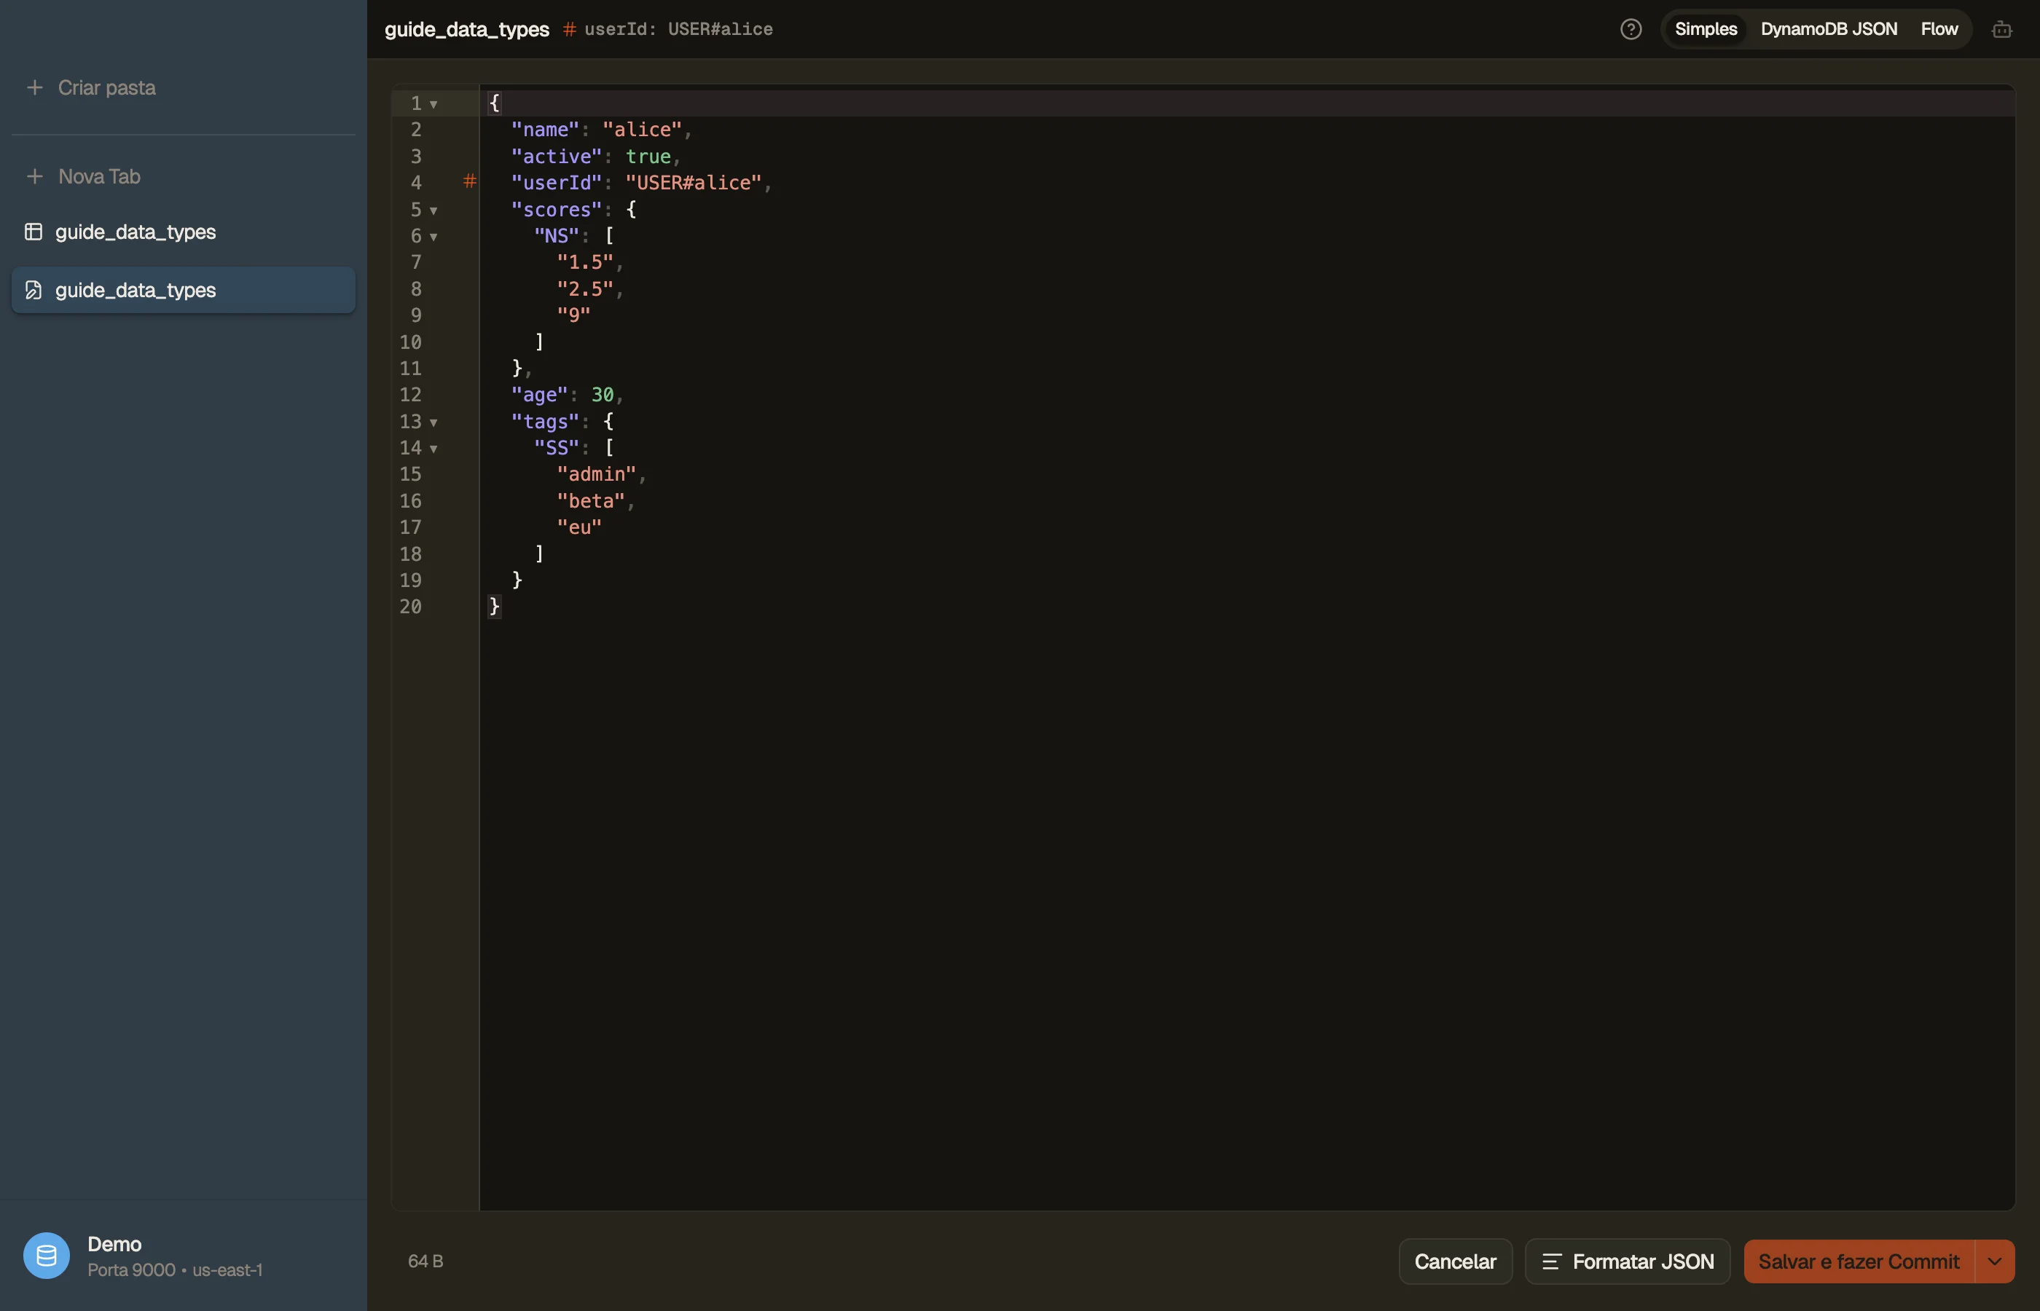Screen dimensions: 2040x1311
Task: Click the "admin" tag value
Action: tap(596, 474)
